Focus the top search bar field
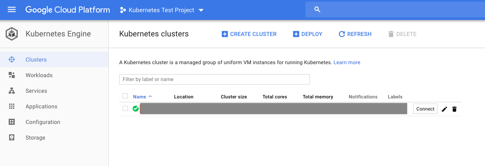The height and width of the screenshot is (166, 485). [395, 10]
